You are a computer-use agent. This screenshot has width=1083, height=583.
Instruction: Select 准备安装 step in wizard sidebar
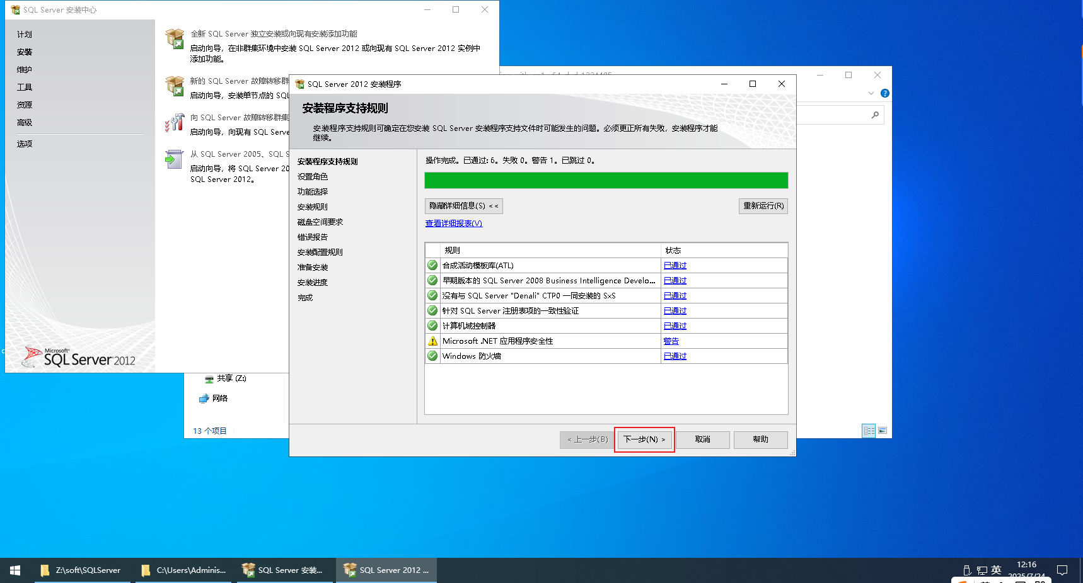click(x=313, y=268)
